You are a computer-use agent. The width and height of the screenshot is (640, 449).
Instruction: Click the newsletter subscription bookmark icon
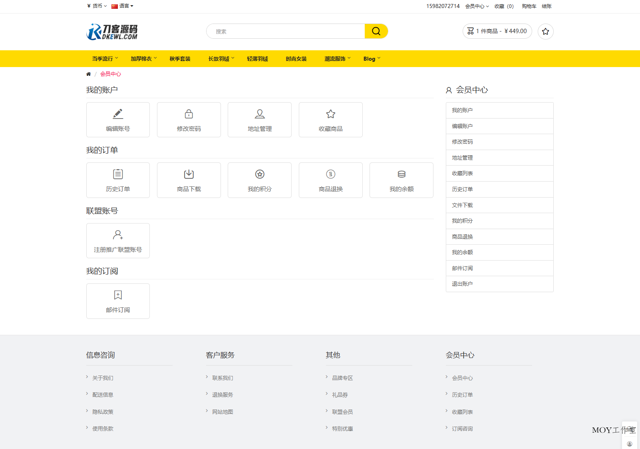(x=118, y=295)
